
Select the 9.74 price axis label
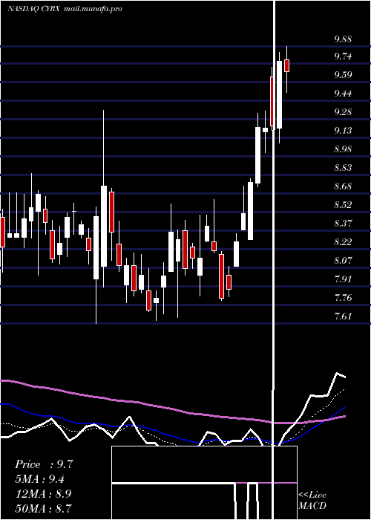343,56
